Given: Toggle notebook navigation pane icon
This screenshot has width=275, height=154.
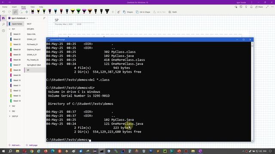Looking at the screenshot, I should 3,18.
